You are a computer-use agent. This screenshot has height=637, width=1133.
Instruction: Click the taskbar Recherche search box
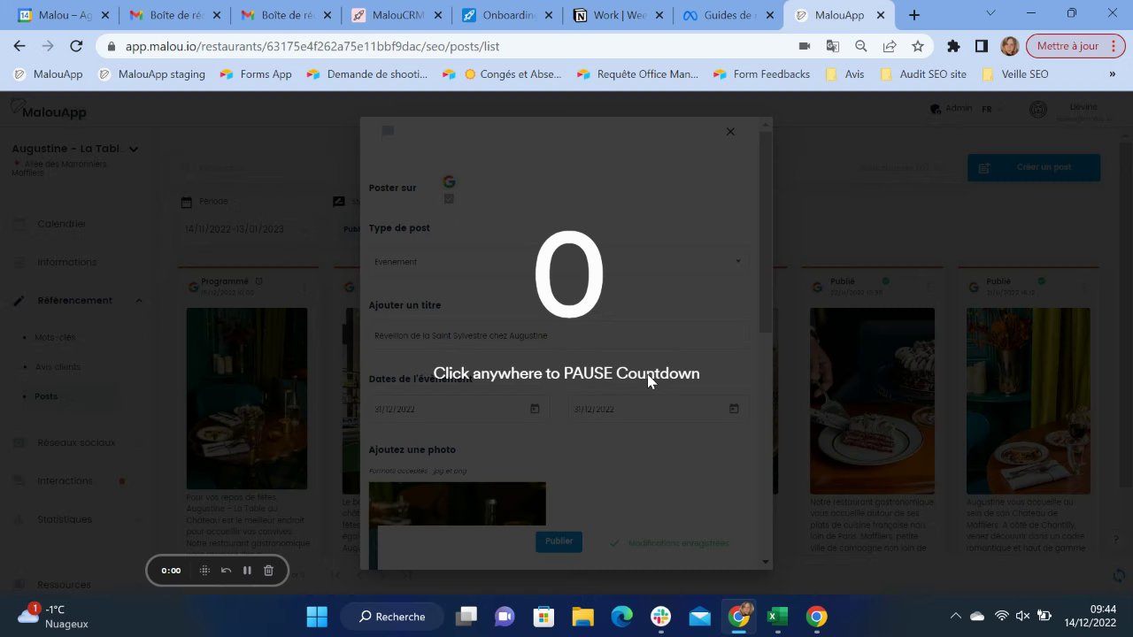pos(392,617)
